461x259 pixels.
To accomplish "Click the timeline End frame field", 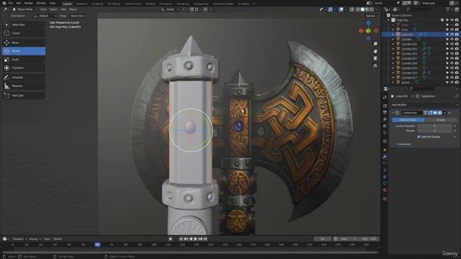I will click(370, 239).
